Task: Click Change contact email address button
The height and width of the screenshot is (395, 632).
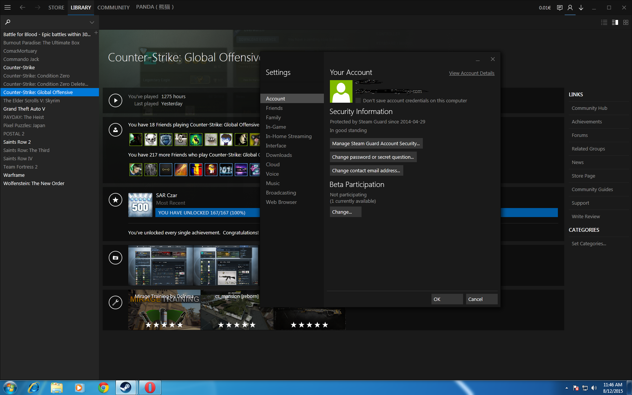Action: 366,170
